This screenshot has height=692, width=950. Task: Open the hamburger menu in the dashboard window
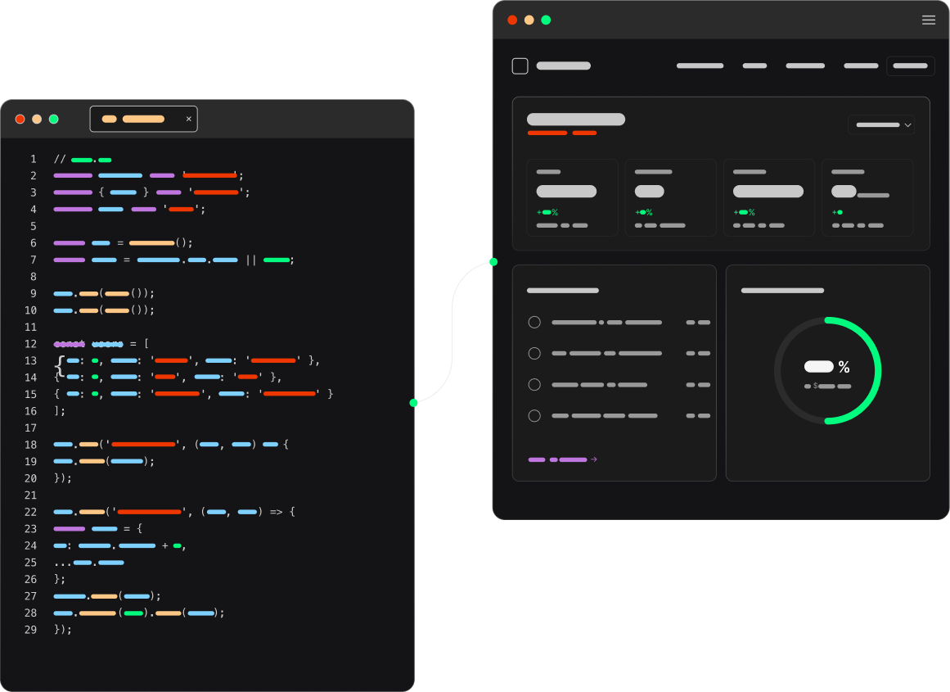(x=928, y=20)
